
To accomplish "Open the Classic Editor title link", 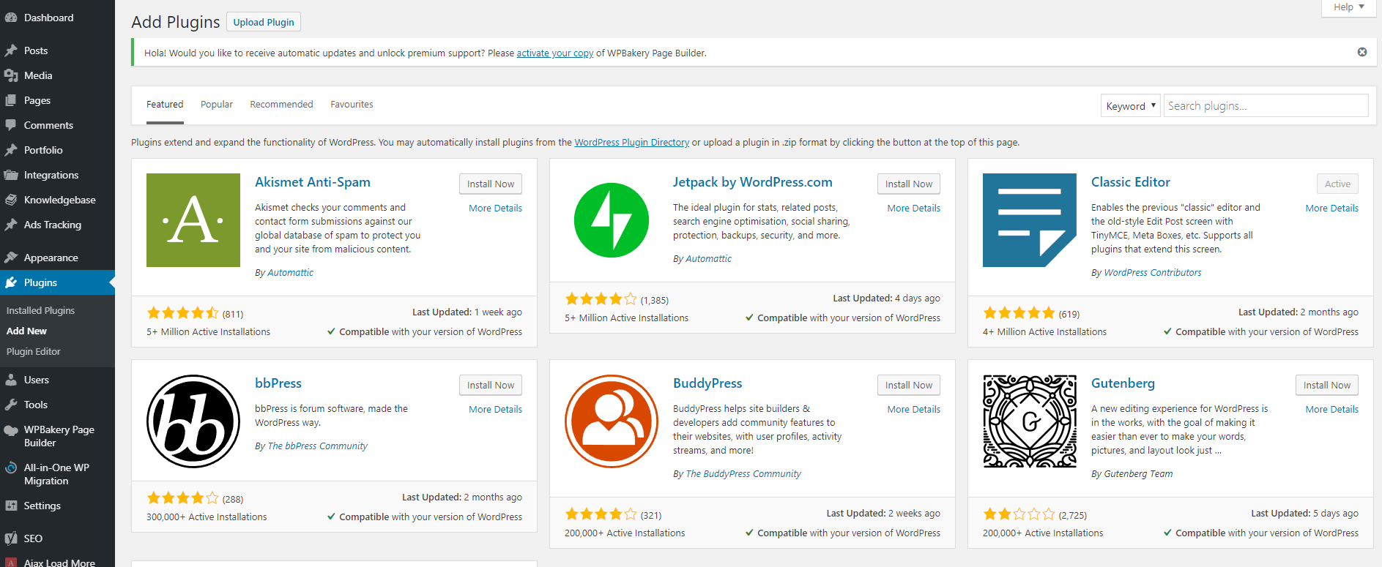I will click(x=1131, y=182).
